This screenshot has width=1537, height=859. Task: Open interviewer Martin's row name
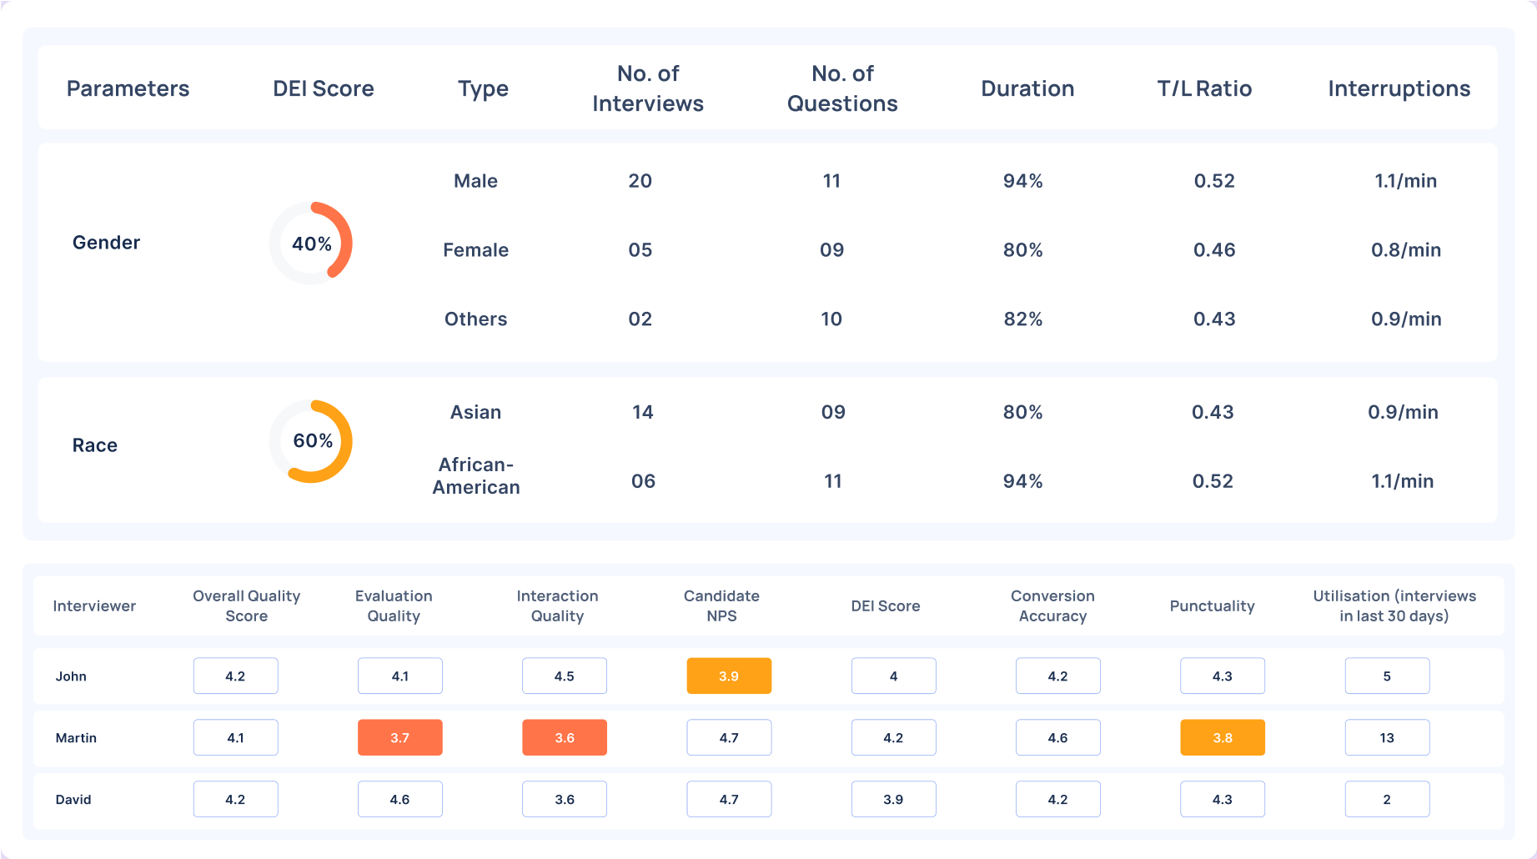(76, 738)
